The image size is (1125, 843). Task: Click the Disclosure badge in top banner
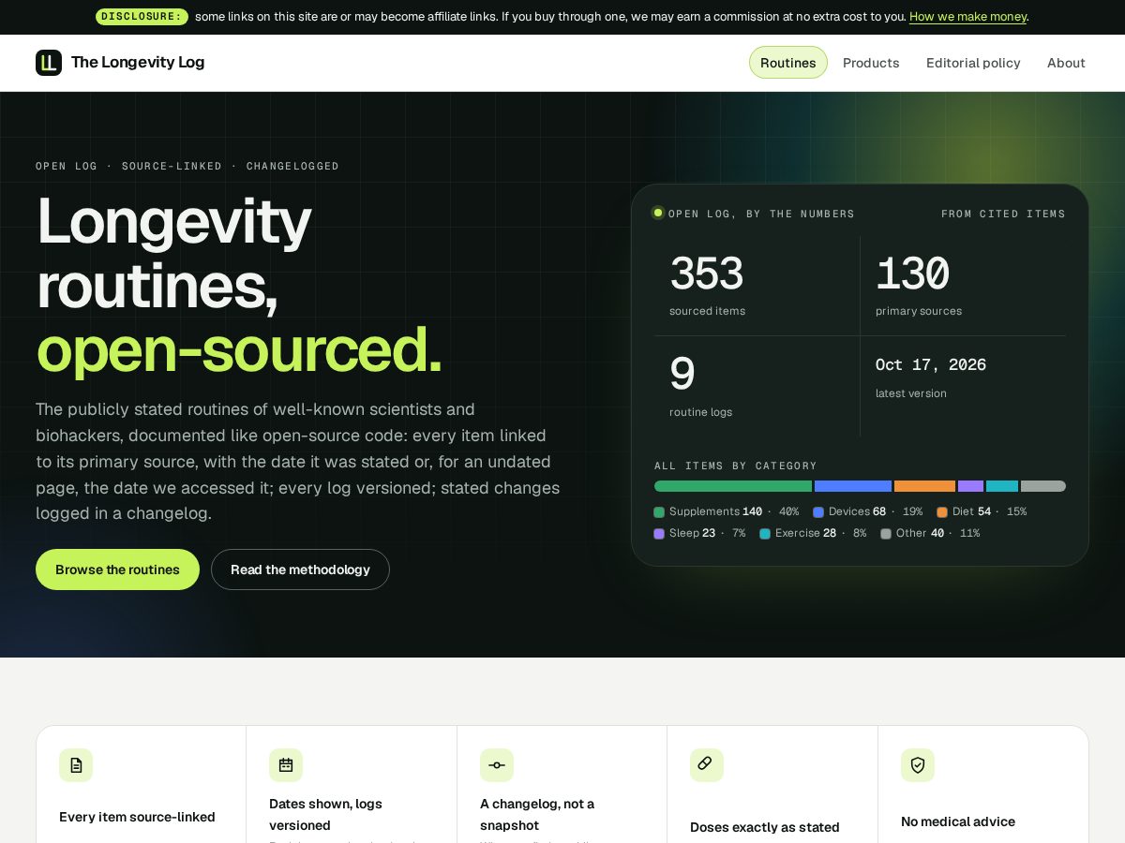142,17
